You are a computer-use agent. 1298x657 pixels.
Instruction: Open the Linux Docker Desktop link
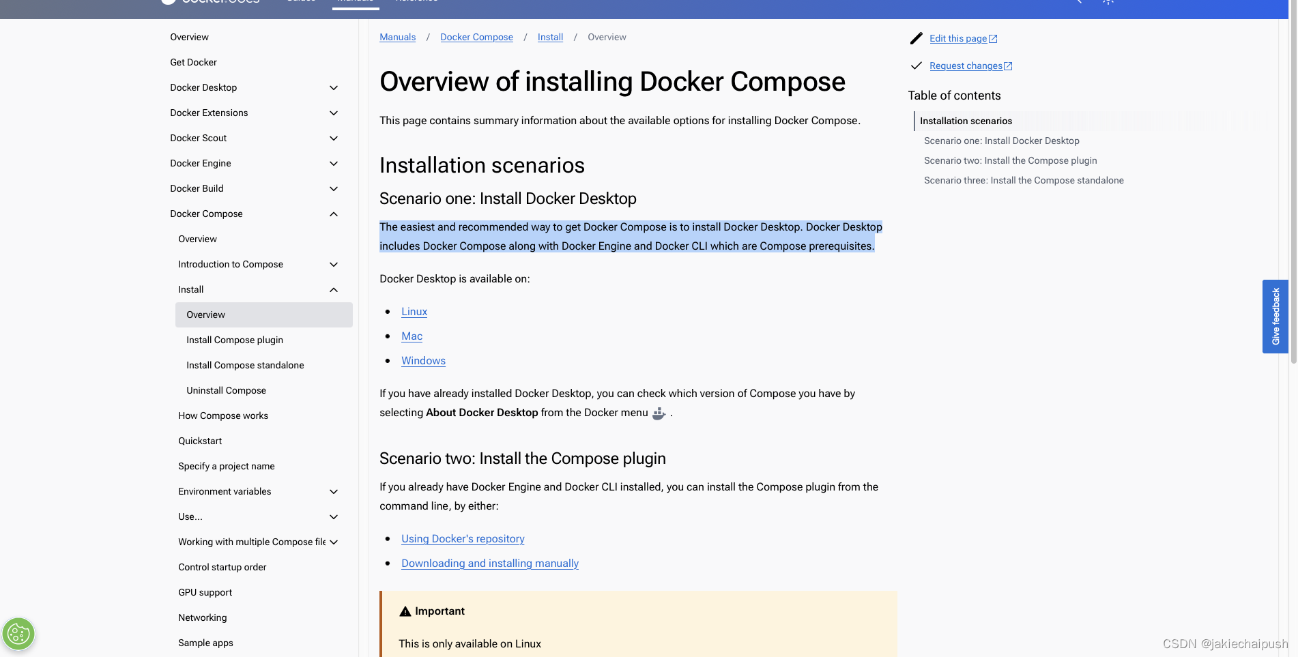414,312
